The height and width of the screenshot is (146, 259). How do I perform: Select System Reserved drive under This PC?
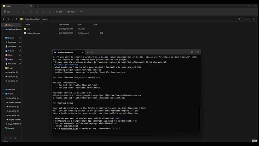[15, 103]
